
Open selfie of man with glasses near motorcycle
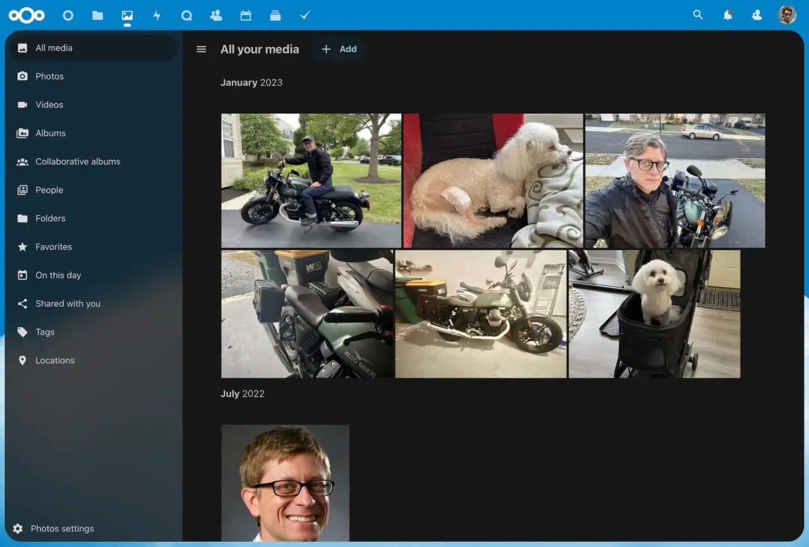pyautogui.click(x=675, y=181)
